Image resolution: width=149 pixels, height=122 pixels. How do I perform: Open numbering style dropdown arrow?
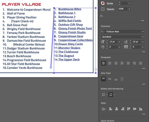[114, 94]
